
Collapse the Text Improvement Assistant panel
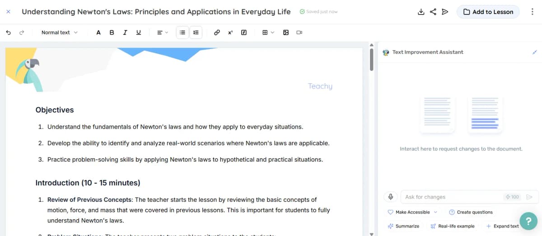point(535,52)
